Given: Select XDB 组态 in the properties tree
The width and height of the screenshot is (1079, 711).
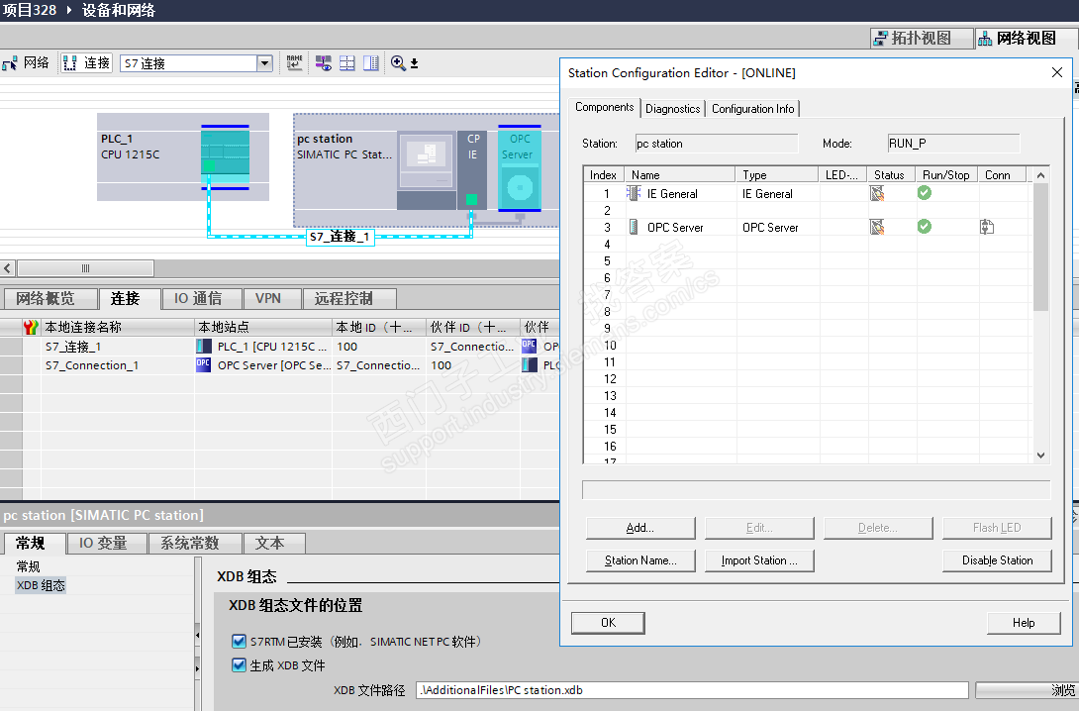Looking at the screenshot, I should 41,585.
